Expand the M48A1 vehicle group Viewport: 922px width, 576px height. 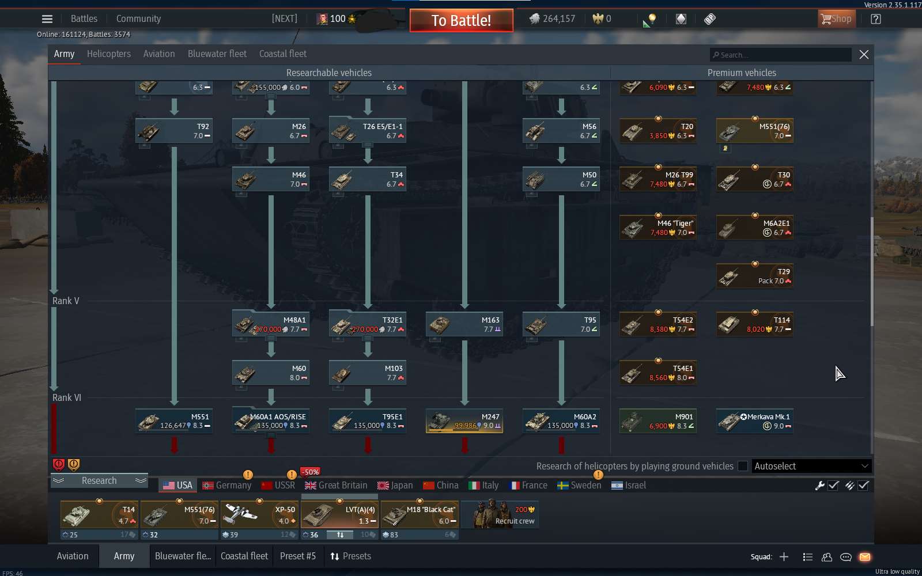tap(271, 339)
